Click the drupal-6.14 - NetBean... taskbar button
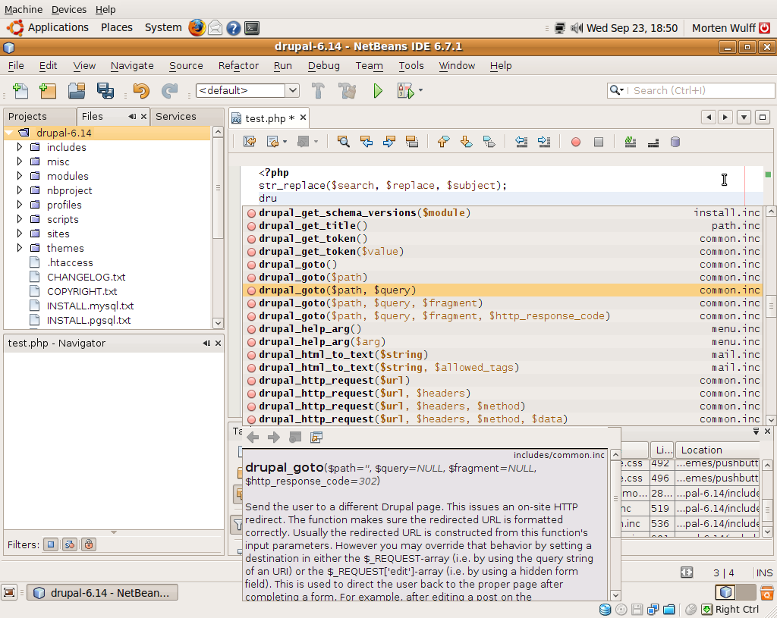This screenshot has height=618, width=777. (102, 593)
